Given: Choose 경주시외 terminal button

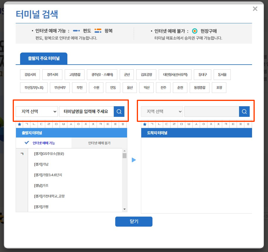Looking at the screenshot, I should coord(52,75).
